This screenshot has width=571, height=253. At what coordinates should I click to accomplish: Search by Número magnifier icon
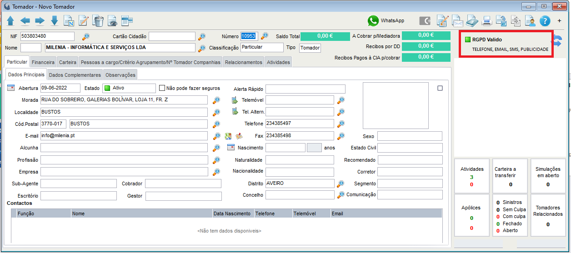tap(265, 36)
